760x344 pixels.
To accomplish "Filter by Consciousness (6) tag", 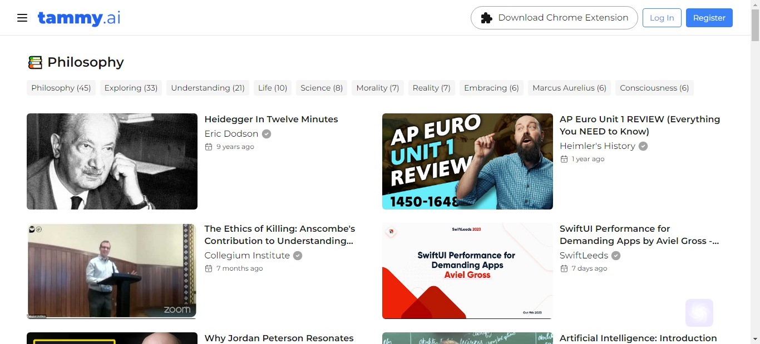I will [654, 88].
